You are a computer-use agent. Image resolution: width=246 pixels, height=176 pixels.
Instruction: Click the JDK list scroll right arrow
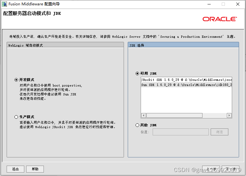click(229, 116)
